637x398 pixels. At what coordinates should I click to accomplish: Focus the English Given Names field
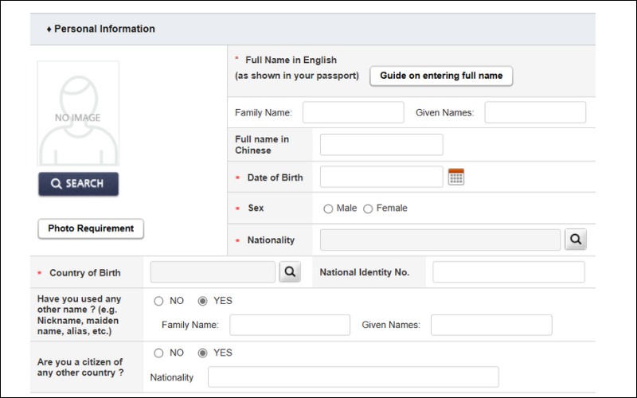(535, 112)
